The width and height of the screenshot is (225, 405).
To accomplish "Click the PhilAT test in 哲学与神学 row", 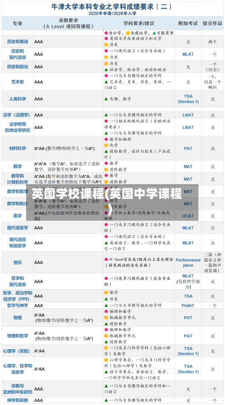I will (188, 305).
